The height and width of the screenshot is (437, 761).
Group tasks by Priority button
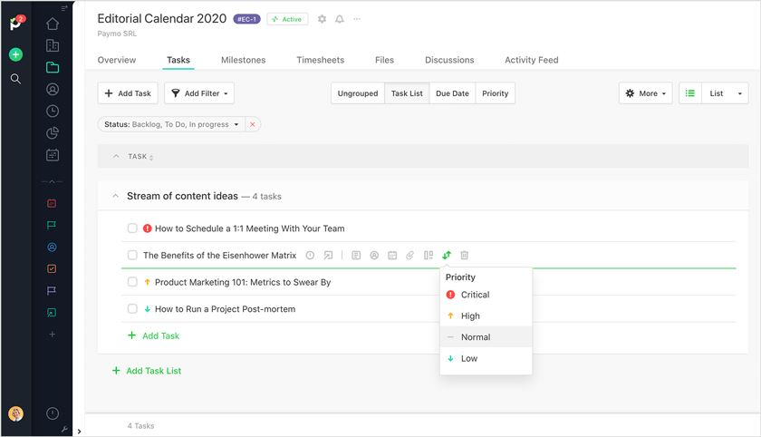(495, 93)
